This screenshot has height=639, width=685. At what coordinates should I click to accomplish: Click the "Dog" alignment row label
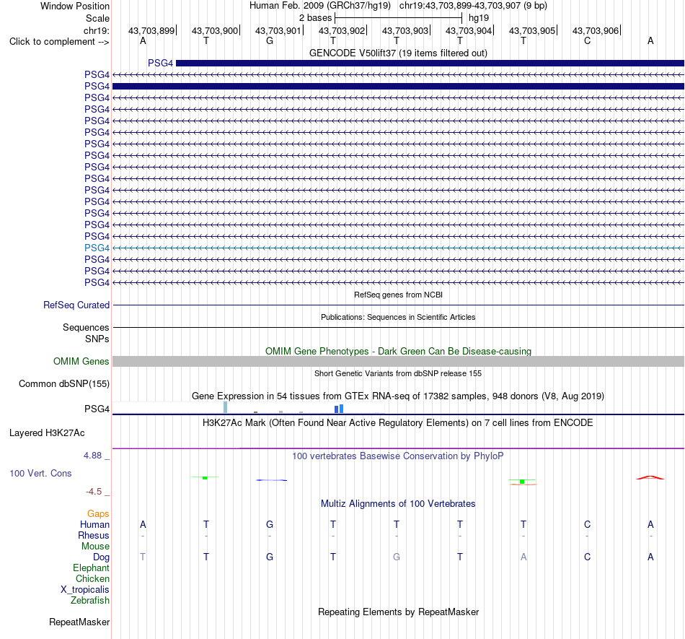tap(101, 557)
